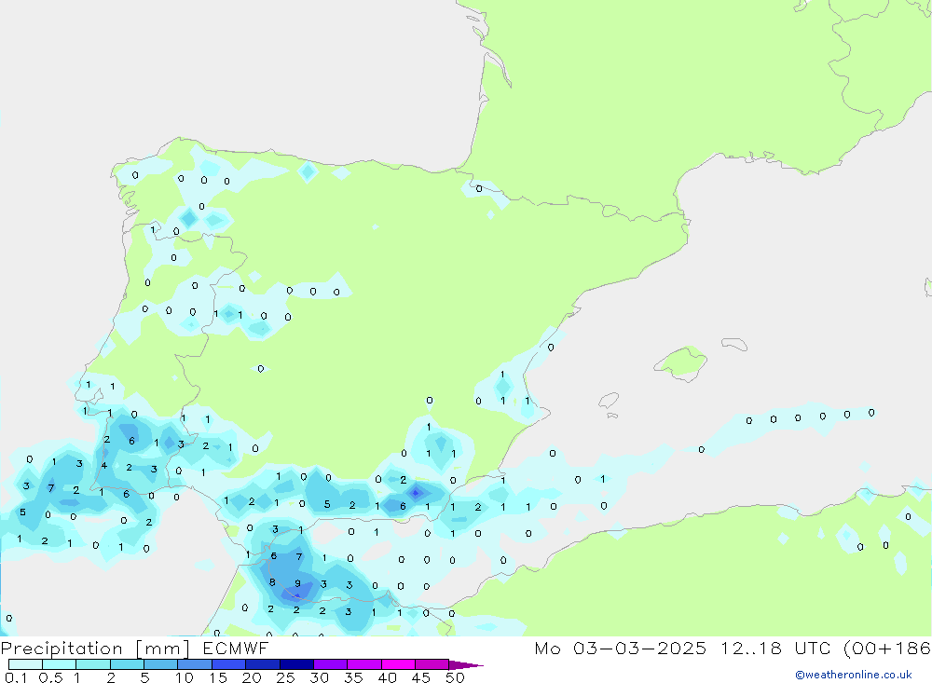Click the '30' legend scale label

[319, 677]
